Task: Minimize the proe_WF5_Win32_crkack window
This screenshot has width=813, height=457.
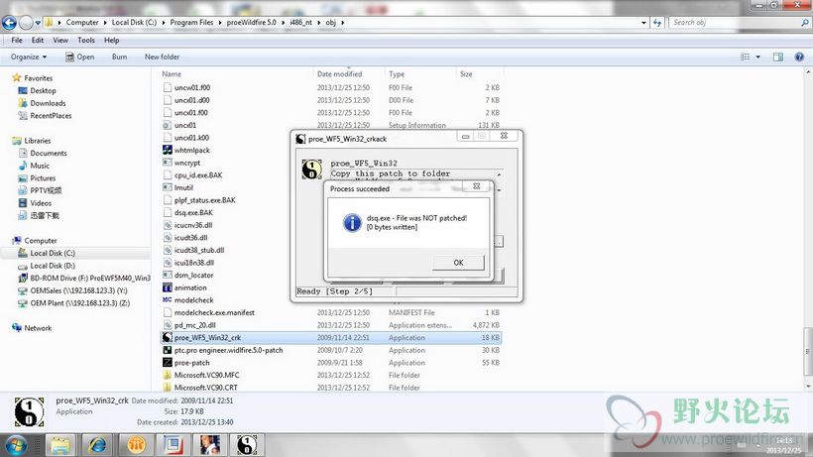Action: tap(465, 136)
